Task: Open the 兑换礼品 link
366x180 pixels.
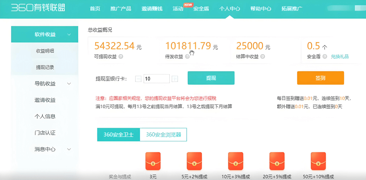Action: [340, 57]
